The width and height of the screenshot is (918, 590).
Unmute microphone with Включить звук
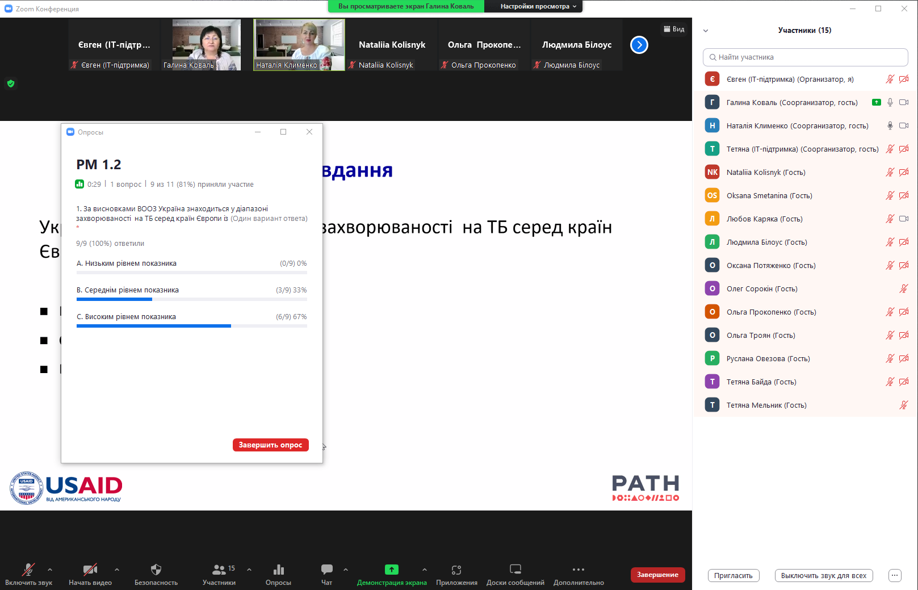tap(28, 570)
